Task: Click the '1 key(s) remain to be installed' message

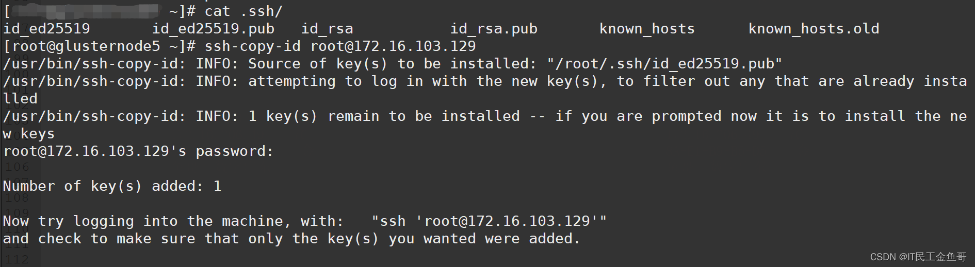Action: tap(384, 116)
